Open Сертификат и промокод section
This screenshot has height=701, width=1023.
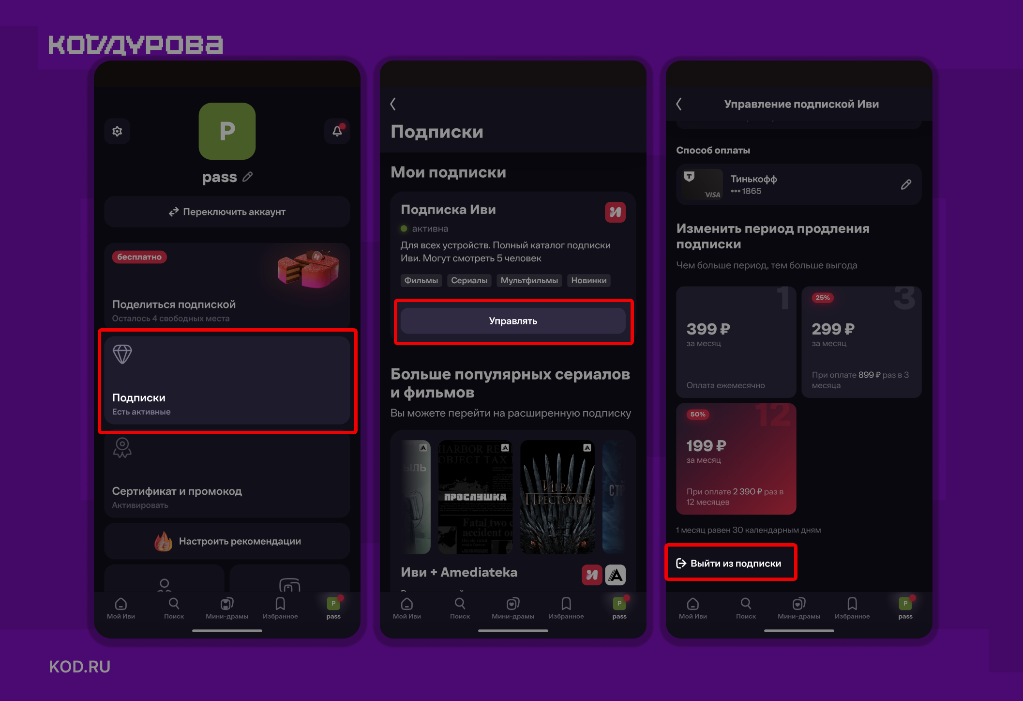pyautogui.click(x=227, y=474)
